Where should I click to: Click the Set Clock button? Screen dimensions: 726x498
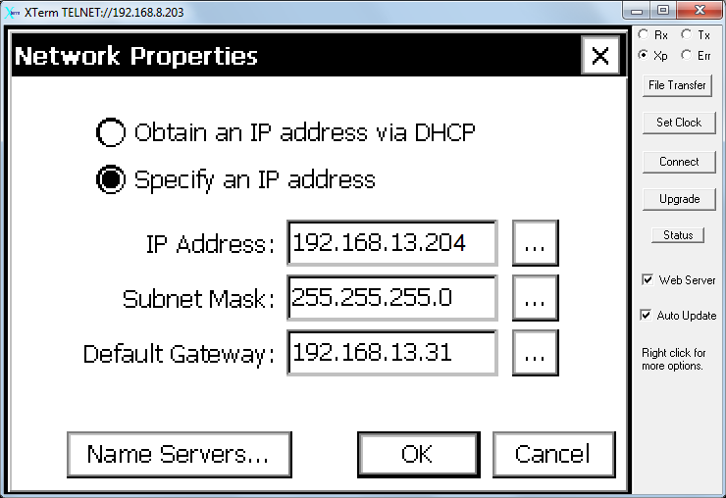coord(679,123)
